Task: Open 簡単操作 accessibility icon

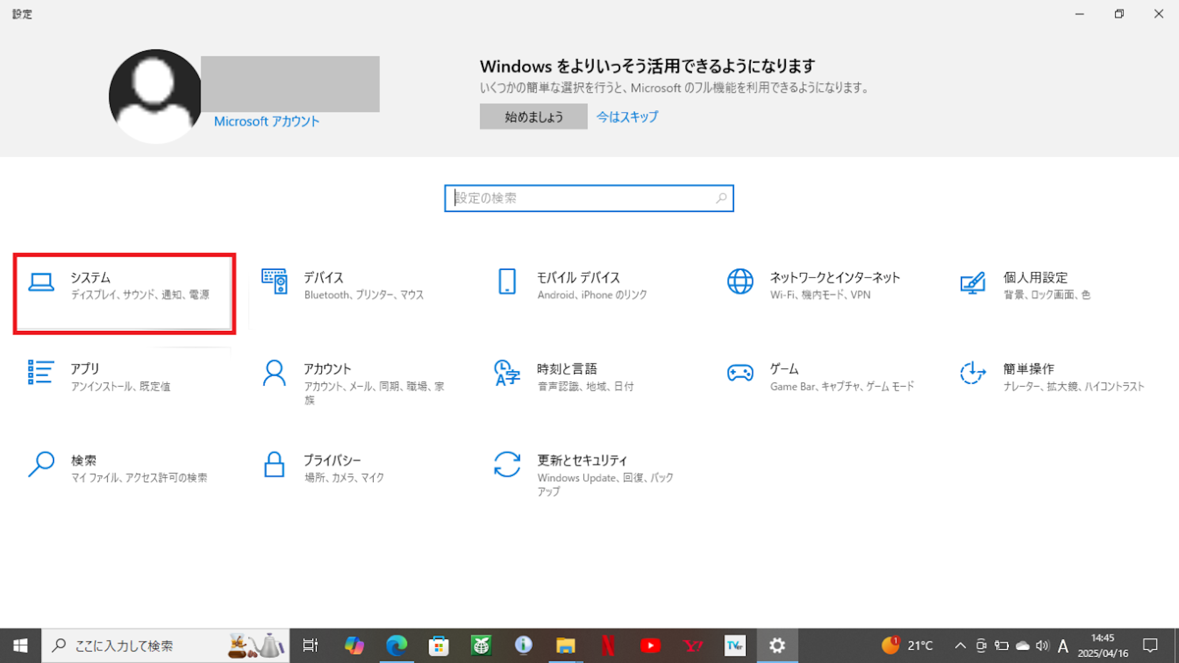Action: [x=972, y=373]
